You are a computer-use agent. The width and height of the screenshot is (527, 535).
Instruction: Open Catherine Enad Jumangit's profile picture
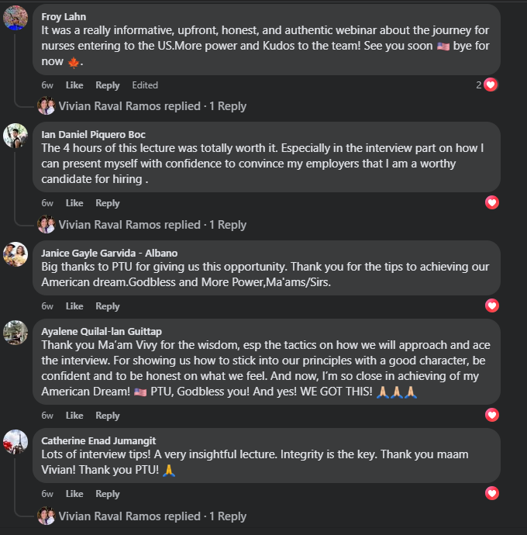15,442
